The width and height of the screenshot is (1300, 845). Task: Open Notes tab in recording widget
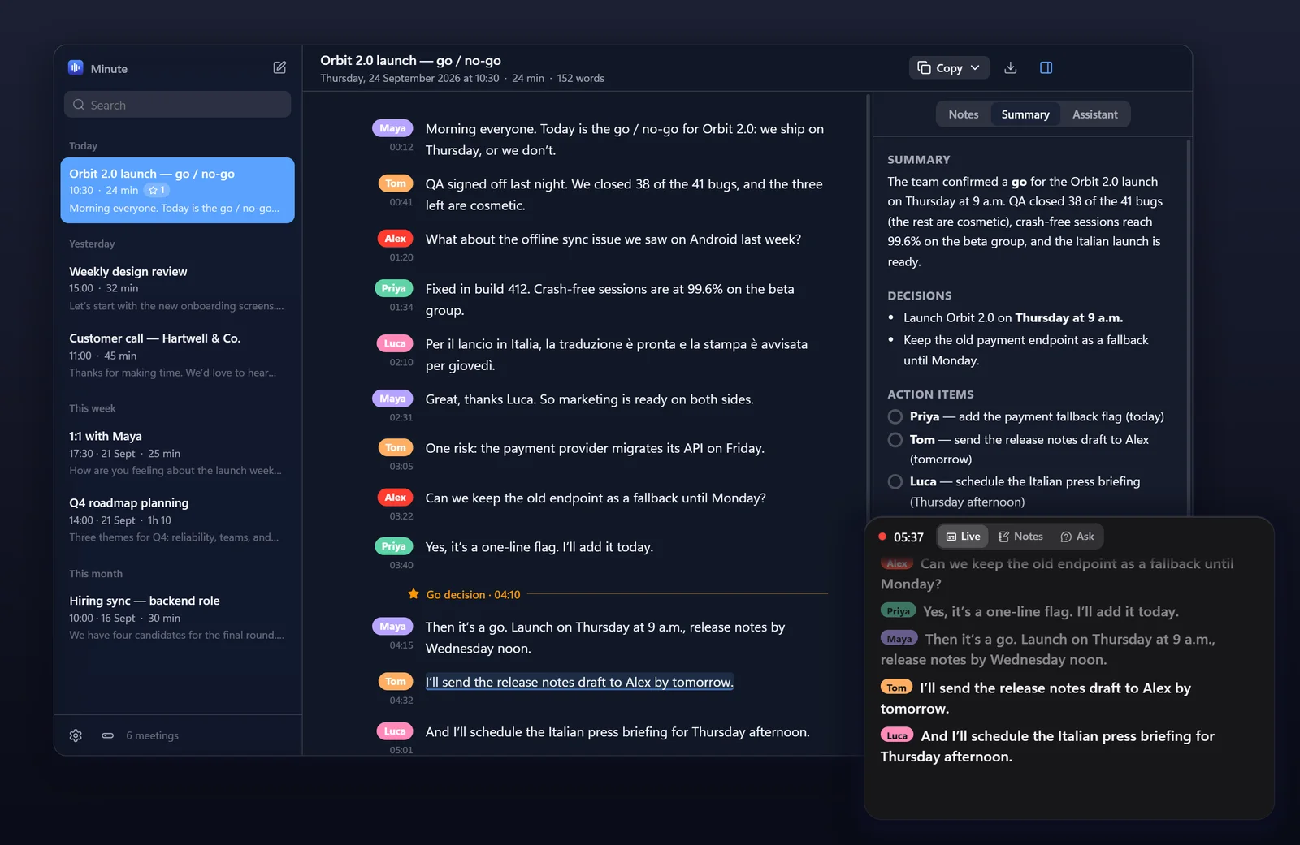click(1020, 537)
